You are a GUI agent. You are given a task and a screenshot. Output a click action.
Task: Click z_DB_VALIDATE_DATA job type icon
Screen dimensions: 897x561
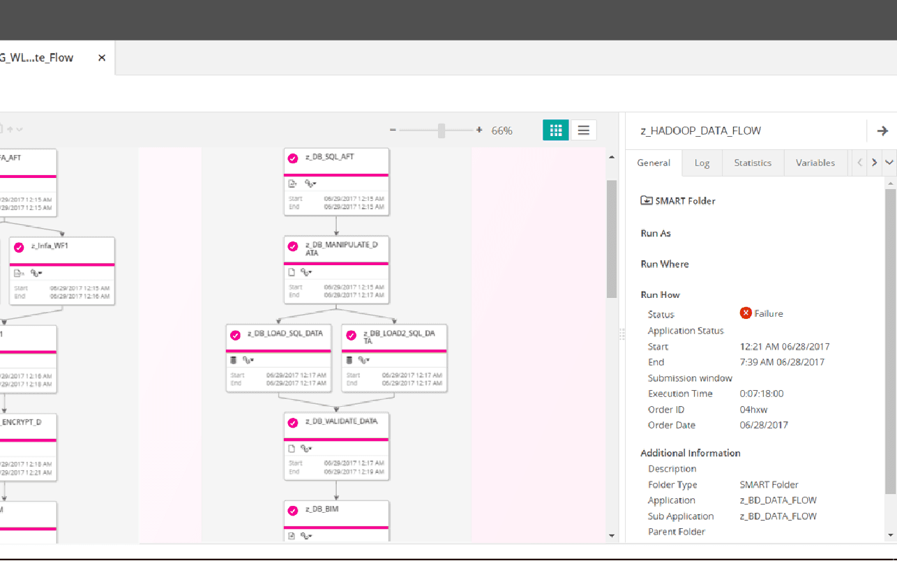(x=292, y=448)
